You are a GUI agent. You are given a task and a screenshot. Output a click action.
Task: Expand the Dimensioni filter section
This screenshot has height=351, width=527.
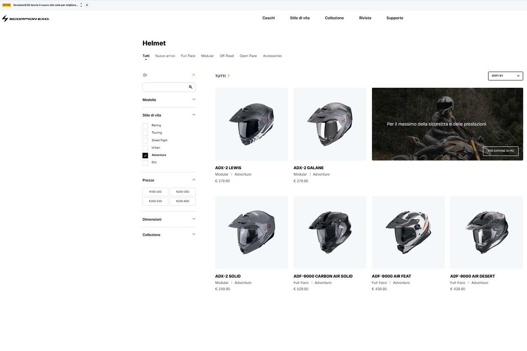pos(169,219)
